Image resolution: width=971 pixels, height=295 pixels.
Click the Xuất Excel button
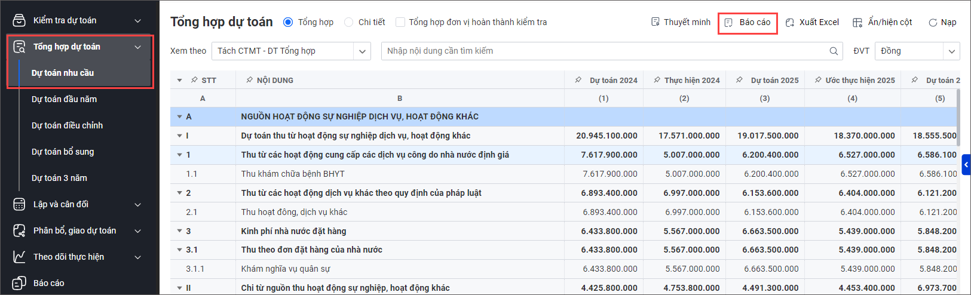tap(812, 22)
